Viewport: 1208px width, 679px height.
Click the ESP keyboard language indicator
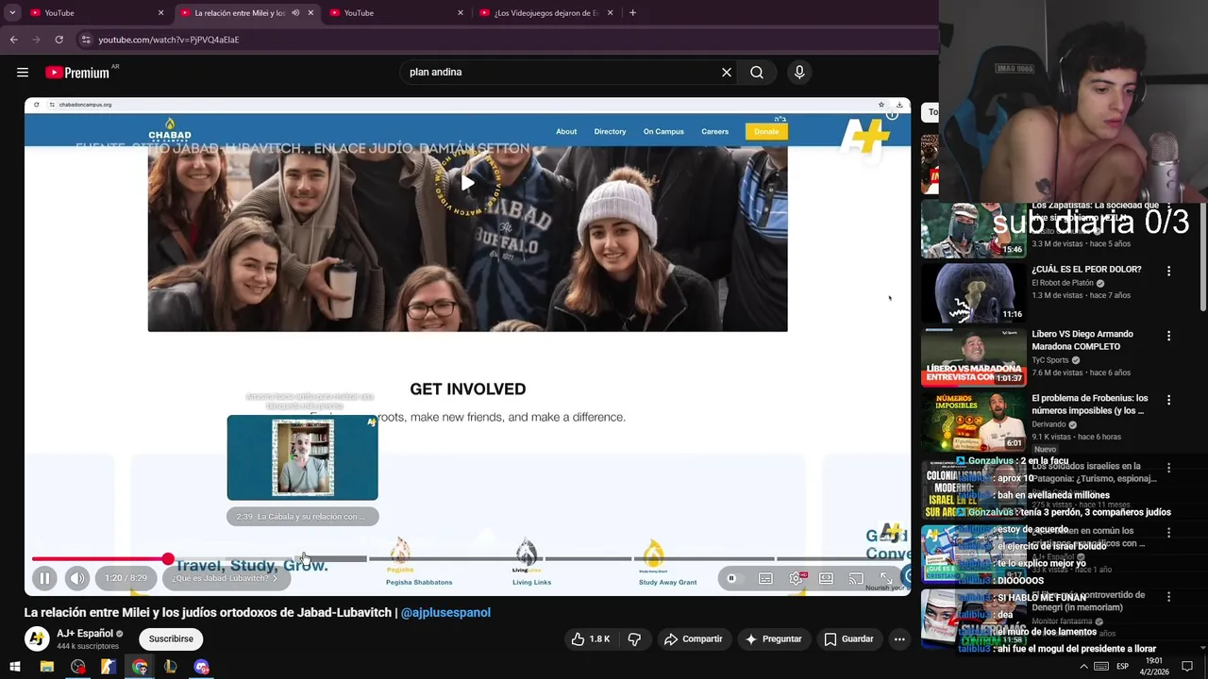(1122, 667)
